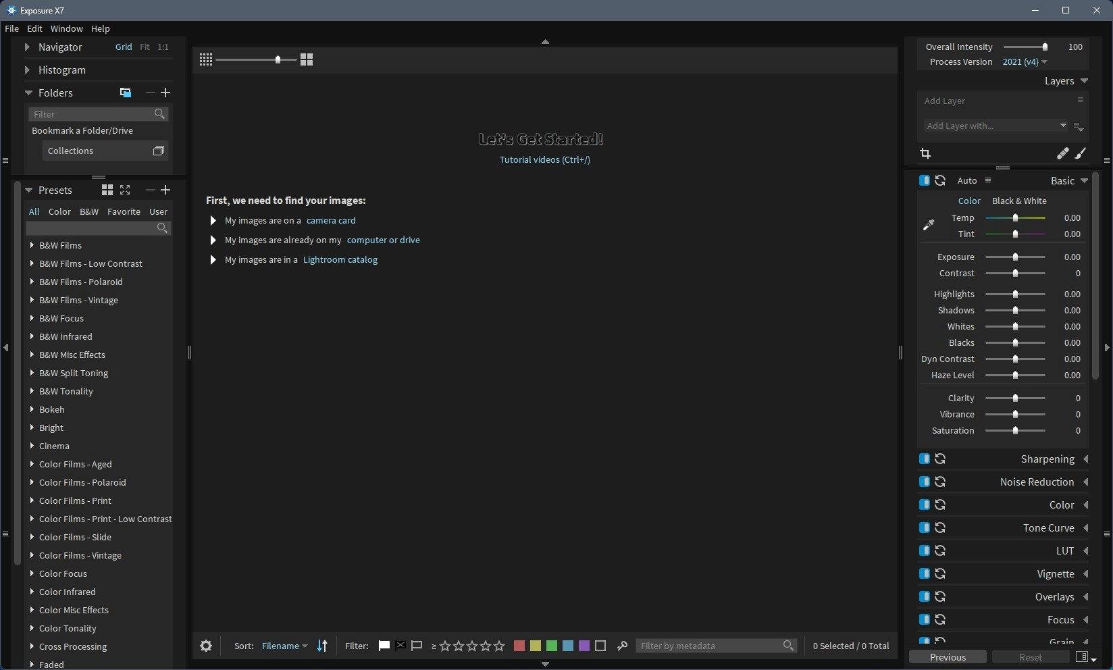
Task: Click the large grid thumbnails icon
Action: pyautogui.click(x=307, y=59)
